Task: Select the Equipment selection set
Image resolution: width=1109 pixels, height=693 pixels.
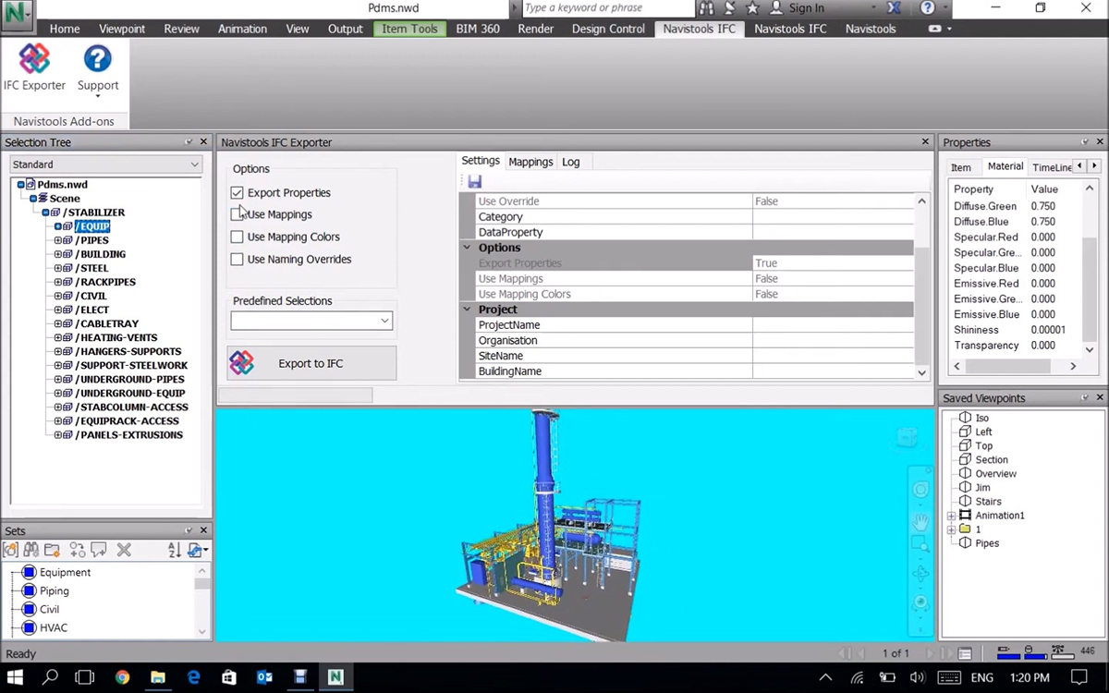Action: [x=65, y=572]
